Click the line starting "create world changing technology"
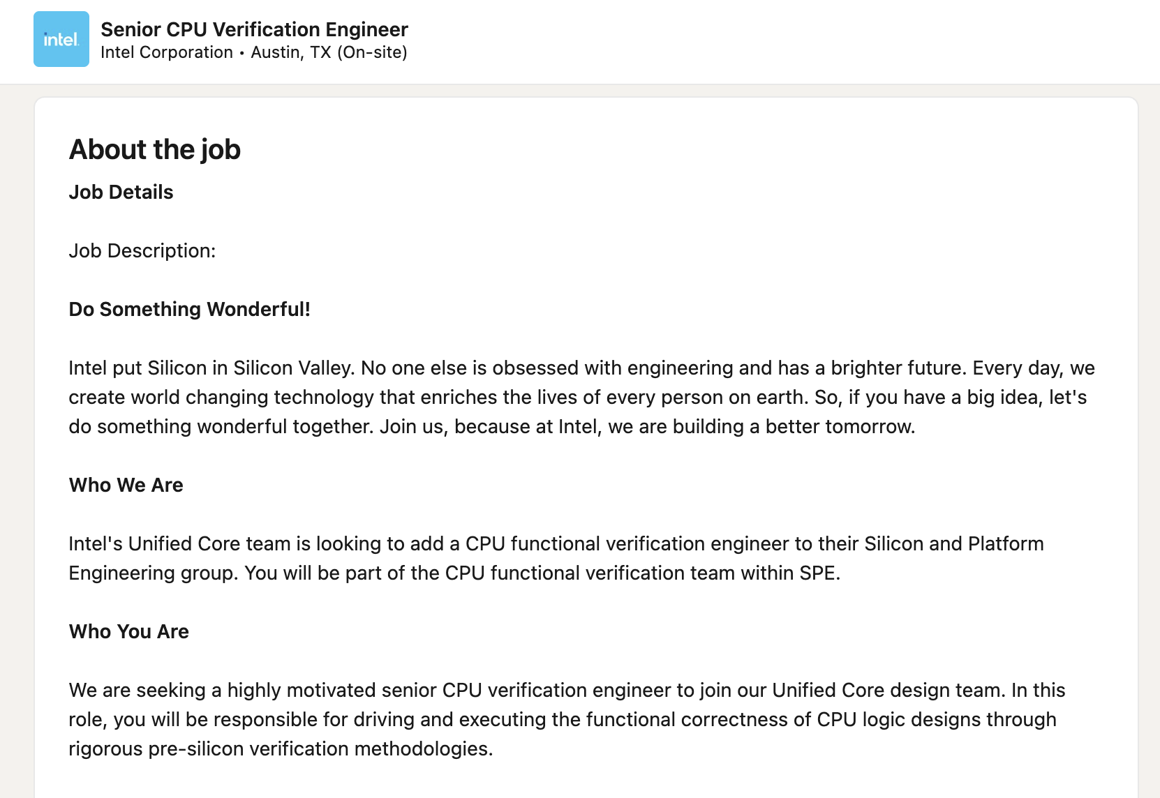 click(577, 397)
